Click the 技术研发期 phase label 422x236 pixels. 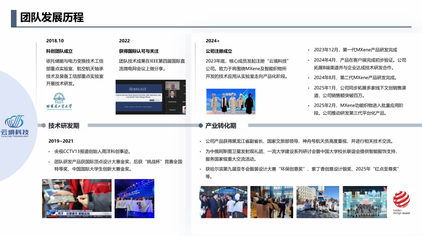tap(64, 126)
